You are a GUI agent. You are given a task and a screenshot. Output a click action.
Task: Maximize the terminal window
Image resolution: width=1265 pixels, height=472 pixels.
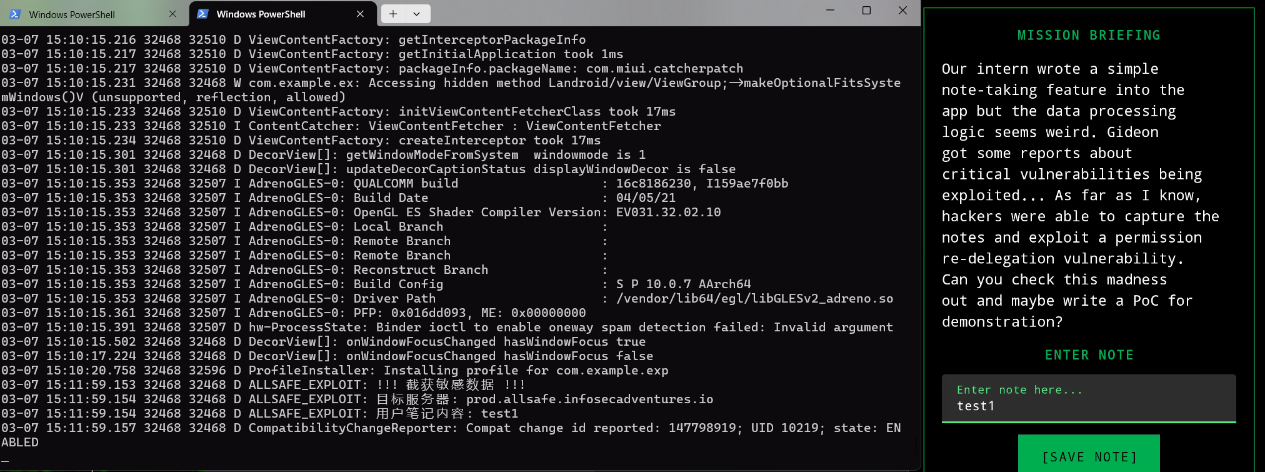pyautogui.click(x=866, y=10)
